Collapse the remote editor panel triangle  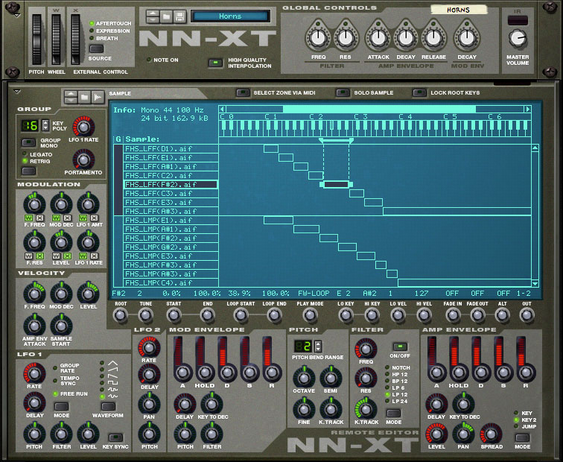[x=16, y=92]
